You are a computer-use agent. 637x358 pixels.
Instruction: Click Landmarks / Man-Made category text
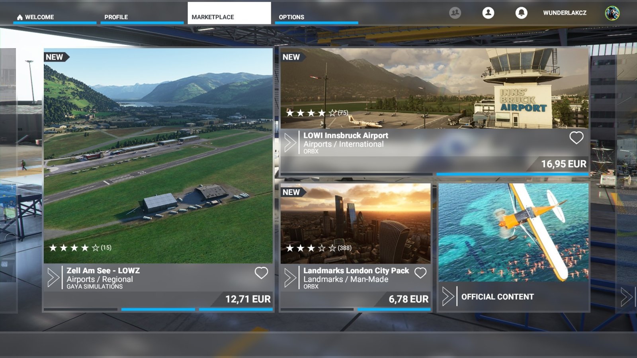[x=346, y=279]
